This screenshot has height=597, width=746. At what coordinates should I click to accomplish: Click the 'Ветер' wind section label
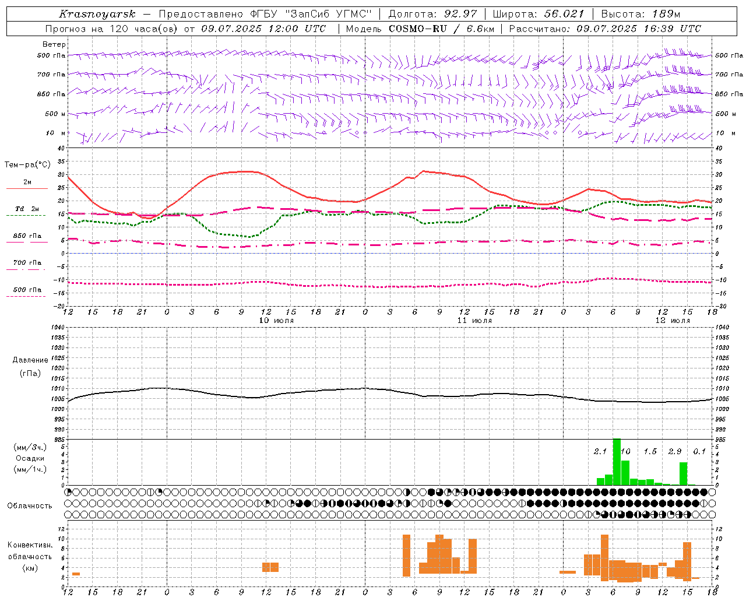coord(54,44)
